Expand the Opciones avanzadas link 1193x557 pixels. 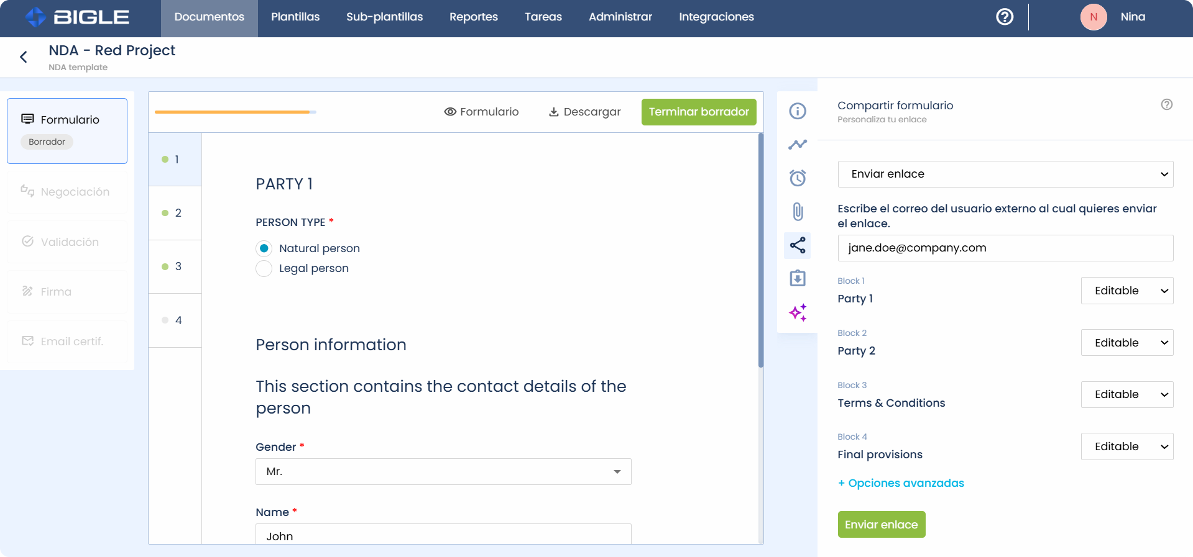coord(901,483)
